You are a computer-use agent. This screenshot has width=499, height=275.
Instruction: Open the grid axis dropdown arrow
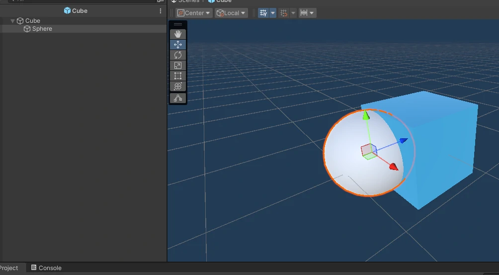[x=273, y=13]
